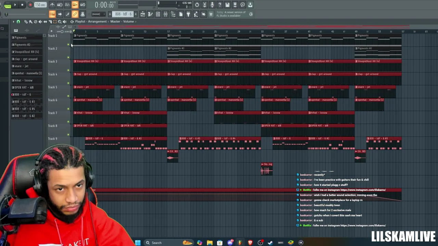Toggle the 3-2-1 countdown before recording
The height and width of the screenshot is (246, 438).
(67, 5)
